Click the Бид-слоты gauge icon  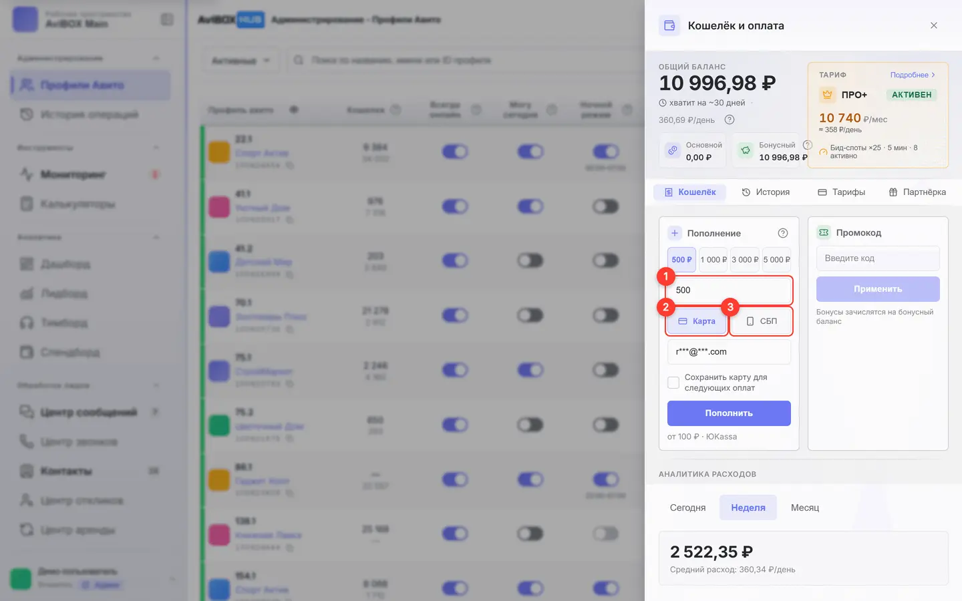coord(823,152)
